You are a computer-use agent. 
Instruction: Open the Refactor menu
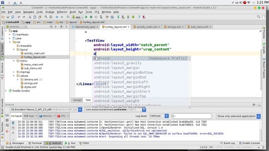(x=62, y=12)
